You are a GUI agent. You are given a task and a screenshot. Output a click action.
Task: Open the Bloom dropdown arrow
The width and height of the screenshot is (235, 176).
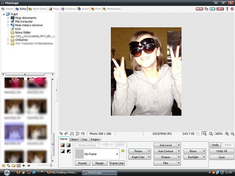point(204,151)
